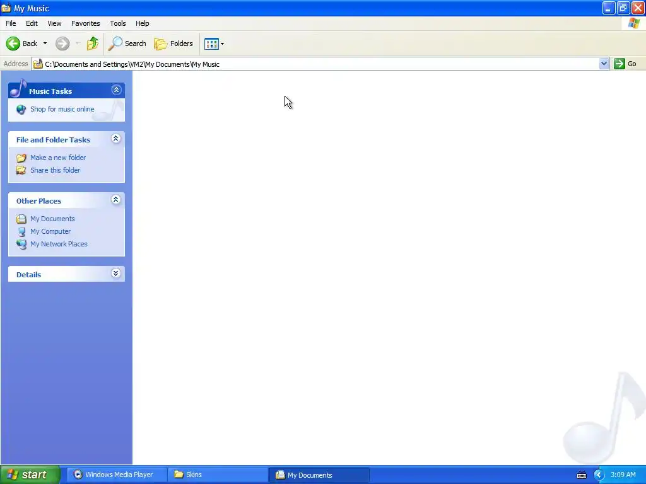The width and height of the screenshot is (646, 484).
Task: Switch to Windows Media Player taskbar button
Action: (117, 475)
